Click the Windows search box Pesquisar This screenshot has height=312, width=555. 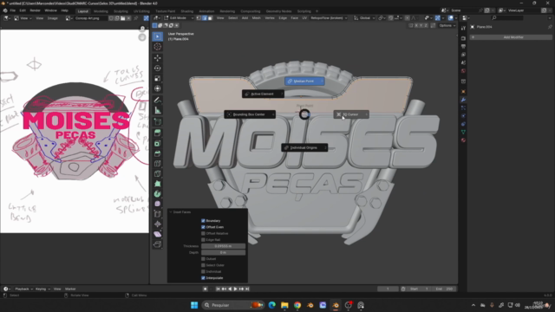point(233,305)
